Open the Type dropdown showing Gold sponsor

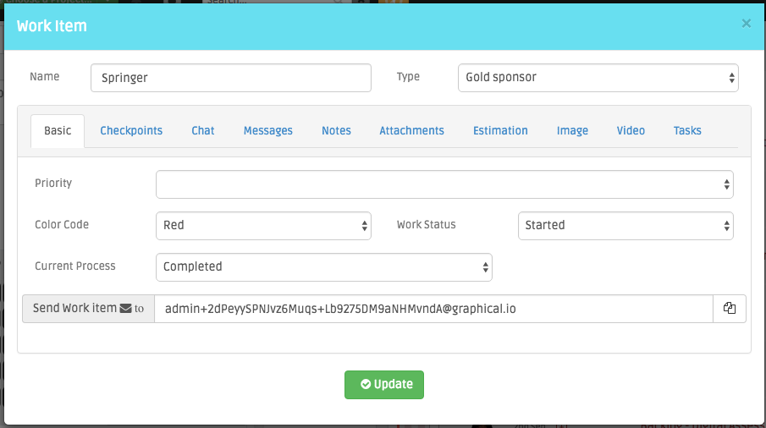(x=598, y=78)
